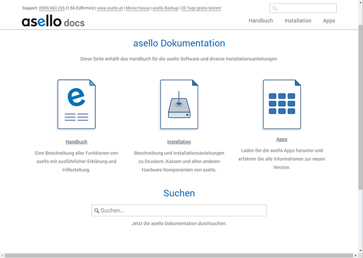Image resolution: width=363 pixels, height=258 pixels.
Task: Click the 30 Tage gratis testen link
Action: tap(201, 8)
